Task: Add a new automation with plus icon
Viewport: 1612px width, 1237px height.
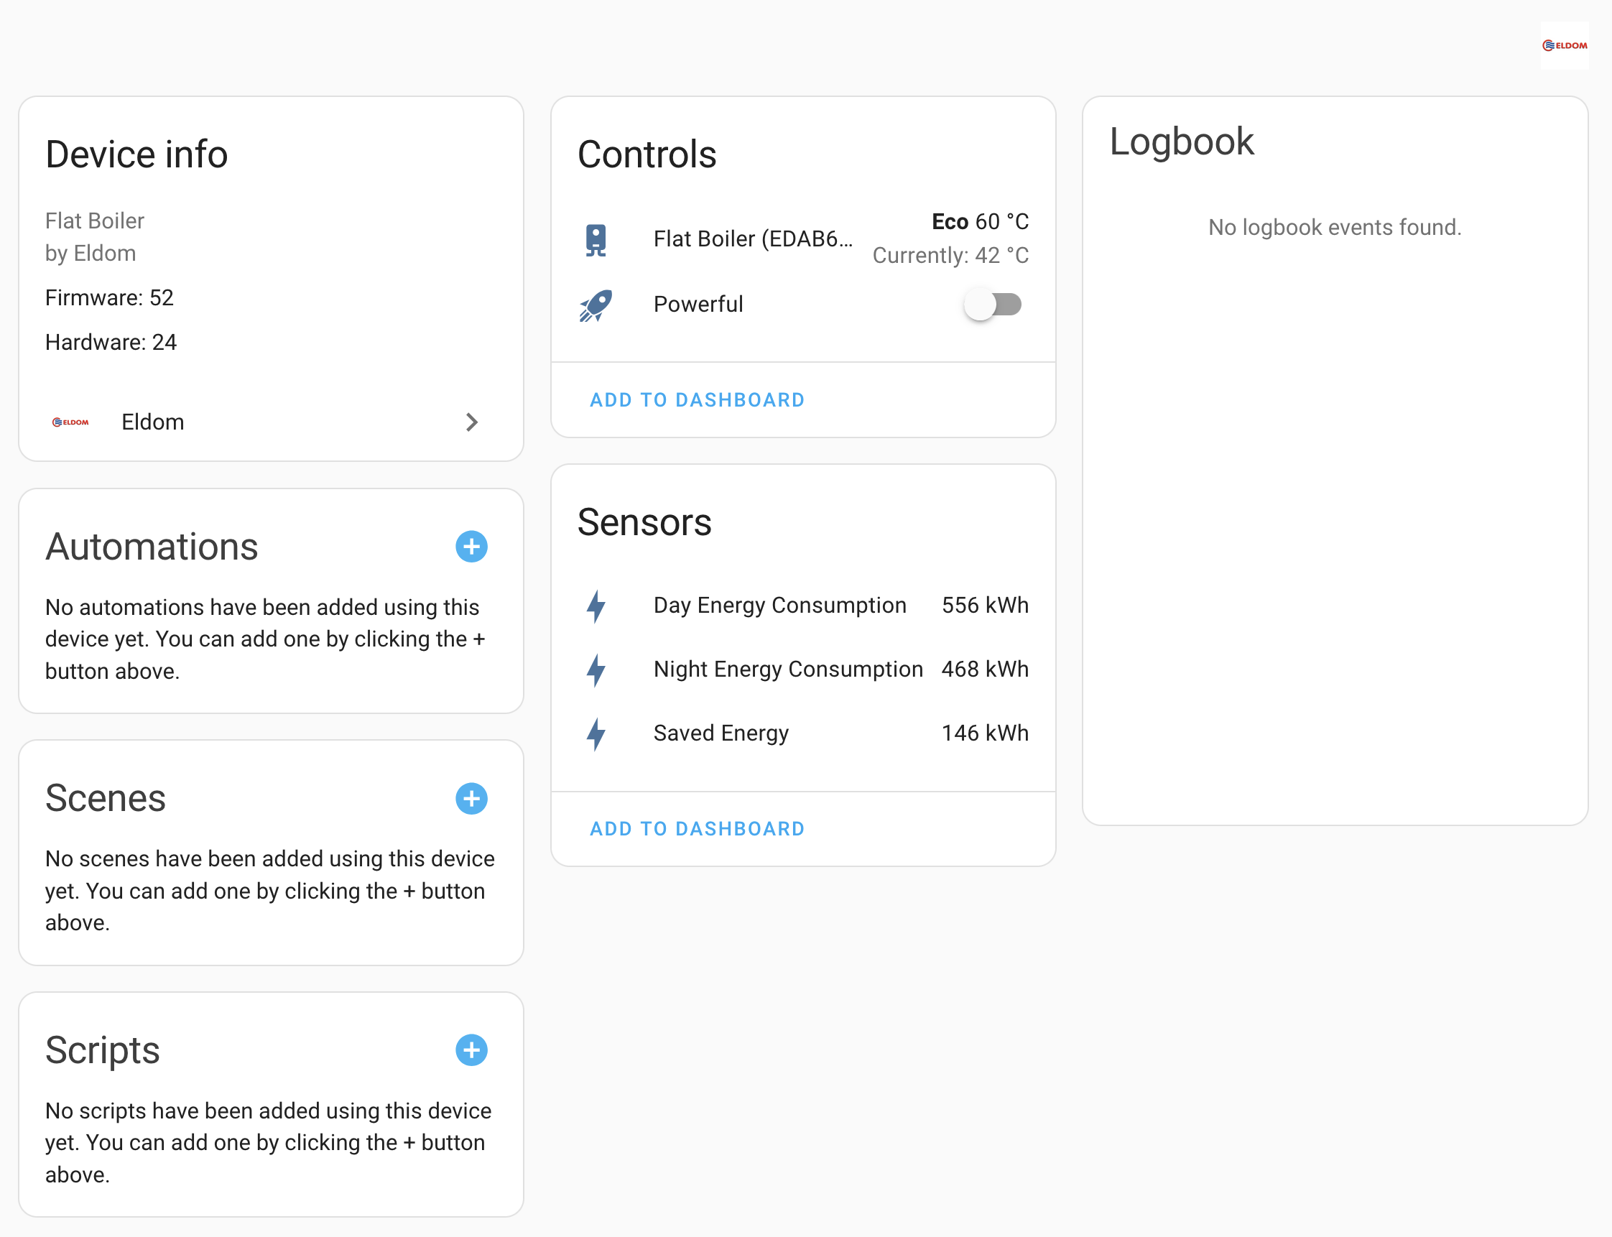Action: (x=471, y=547)
